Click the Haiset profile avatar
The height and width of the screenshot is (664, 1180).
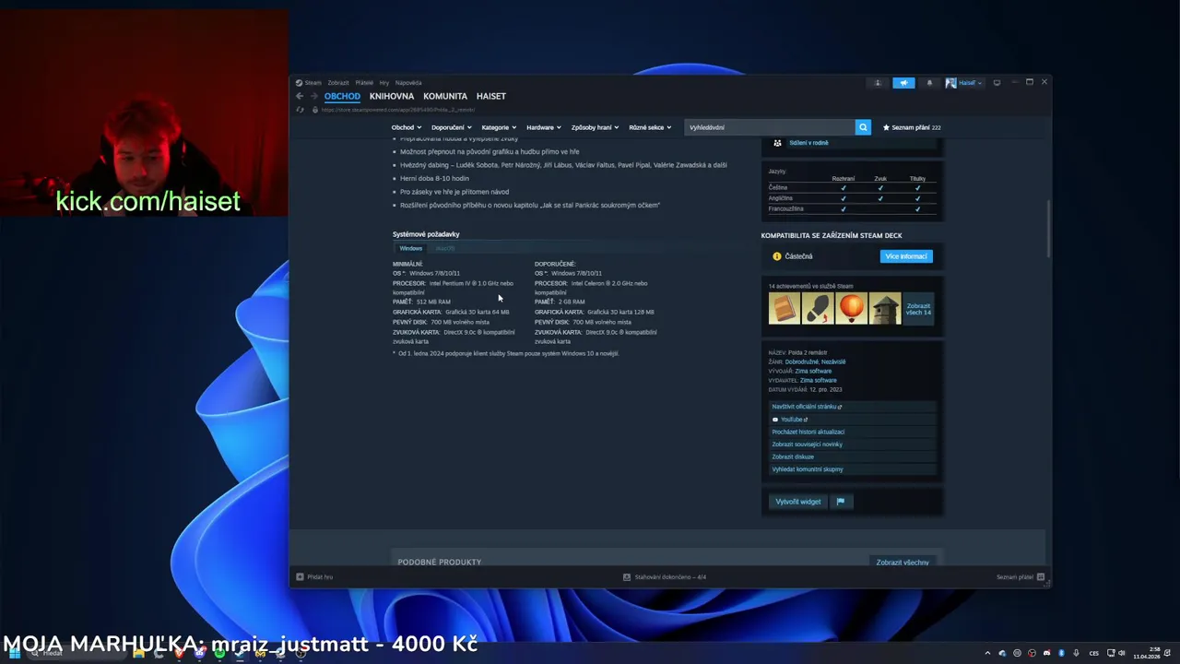pyautogui.click(x=950, y=83)
